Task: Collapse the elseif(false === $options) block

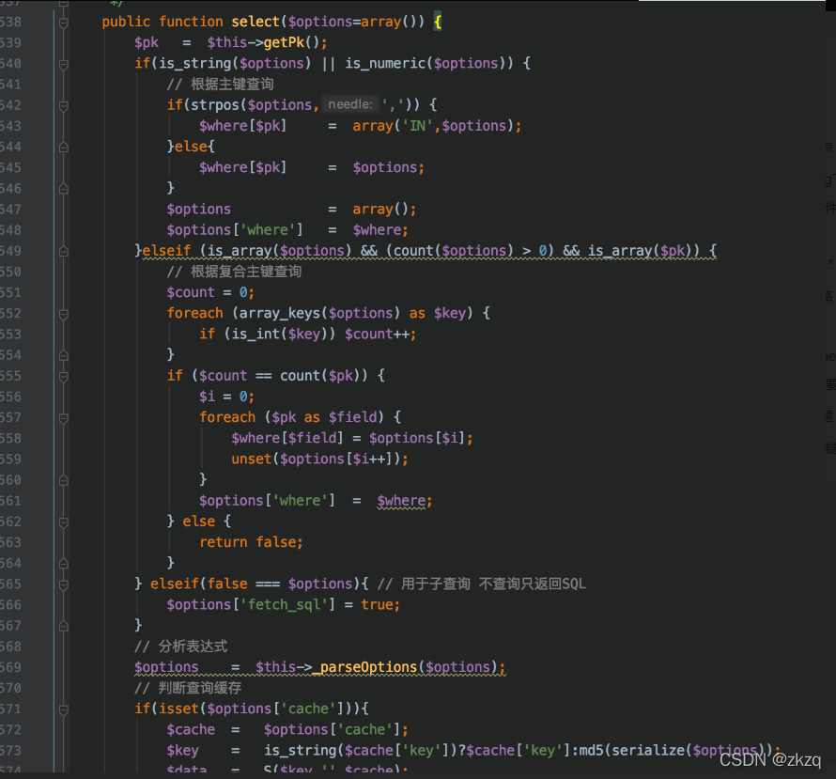Action: (64, 584)
